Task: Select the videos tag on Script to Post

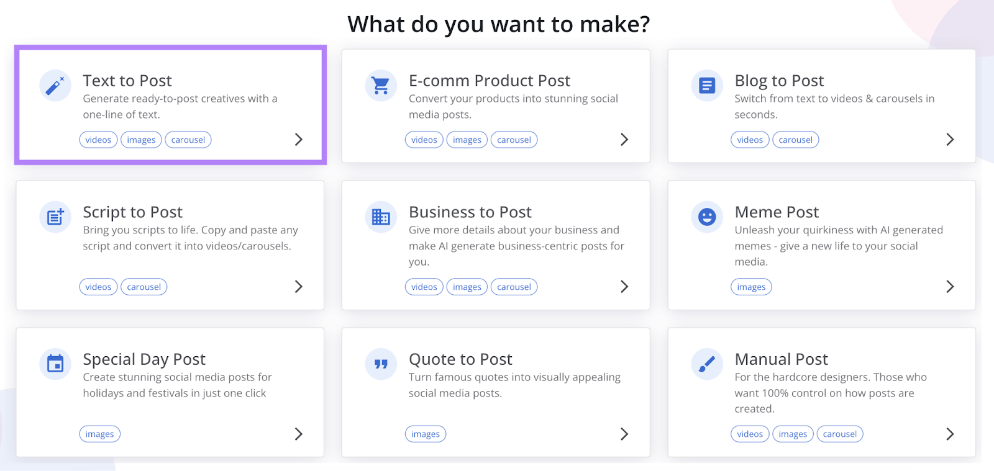Action: pos(98,286)
